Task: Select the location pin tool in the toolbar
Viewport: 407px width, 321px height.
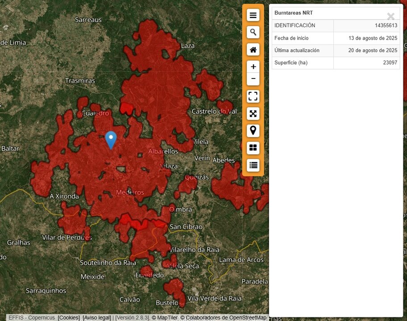Action: pos(253,131)
